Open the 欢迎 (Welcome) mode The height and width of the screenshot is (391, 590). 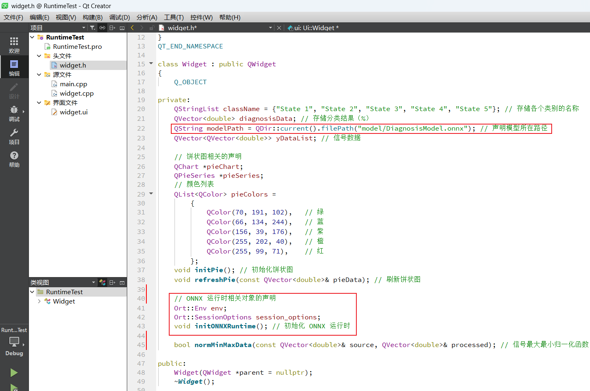coord(14,44)
